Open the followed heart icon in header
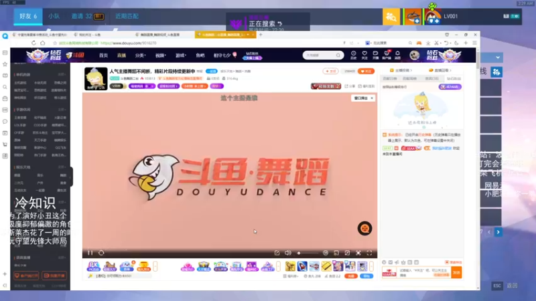 point(364,55)
